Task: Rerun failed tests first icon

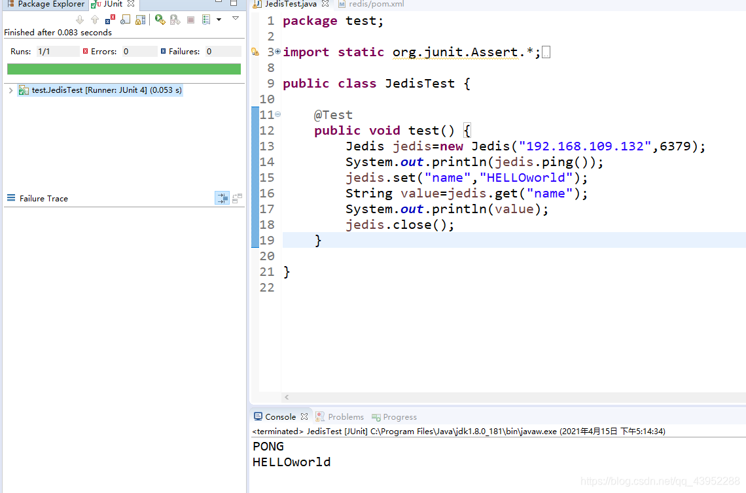Action: tap(175, 20)
